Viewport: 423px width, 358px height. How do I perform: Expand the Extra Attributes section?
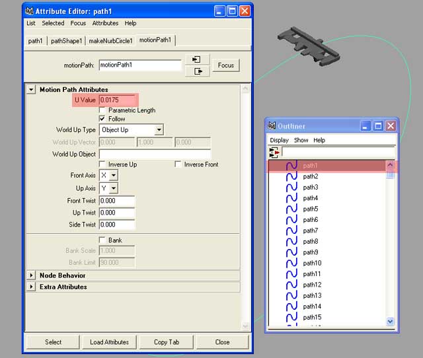pyautogui.click(x=31, y=287)
